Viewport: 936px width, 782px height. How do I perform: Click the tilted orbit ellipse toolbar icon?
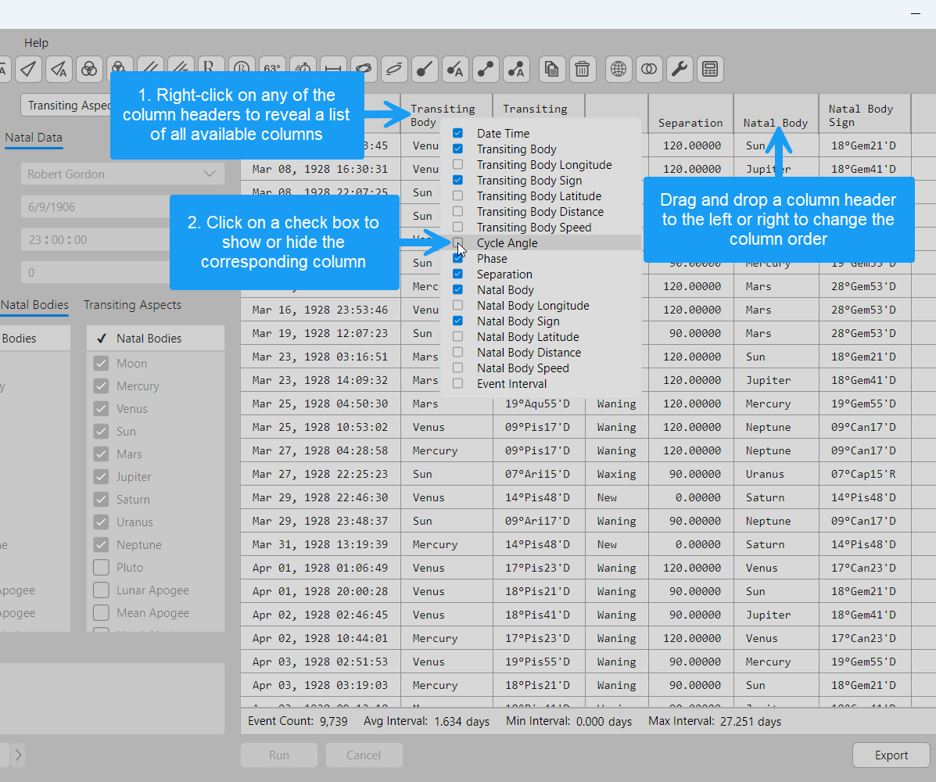click(x=394, y=70)
